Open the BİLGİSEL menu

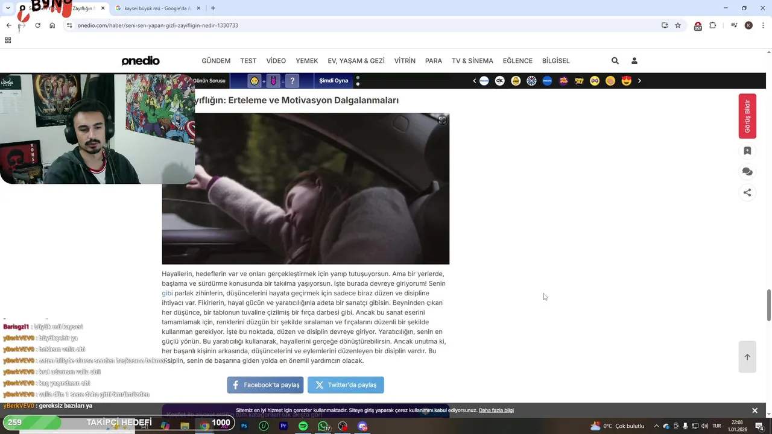click(556, 61)
